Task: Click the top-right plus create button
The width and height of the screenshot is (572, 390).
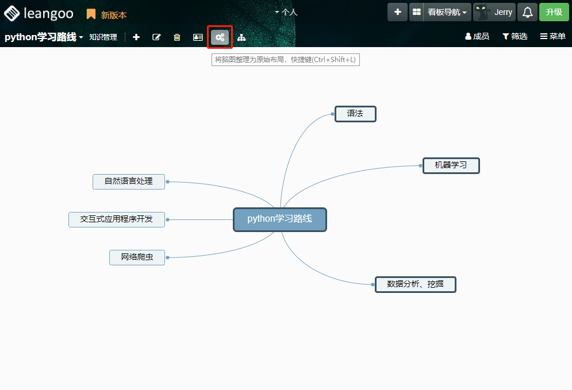Action: pyautogui.click(x=397, y=12)
